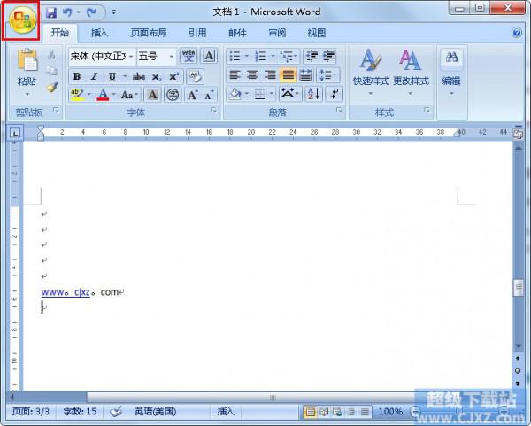The image size is (531, 426).
Task: Toggle underline formatting
Action: (112, 76)
